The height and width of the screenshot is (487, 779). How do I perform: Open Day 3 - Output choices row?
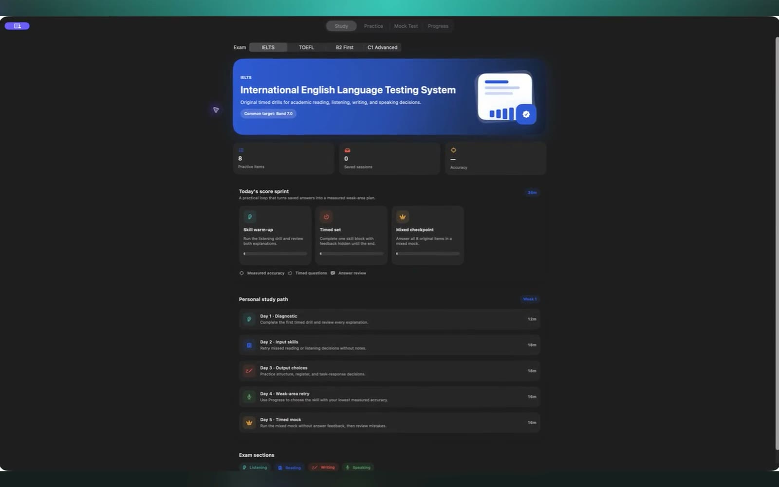tap(389, 371)
